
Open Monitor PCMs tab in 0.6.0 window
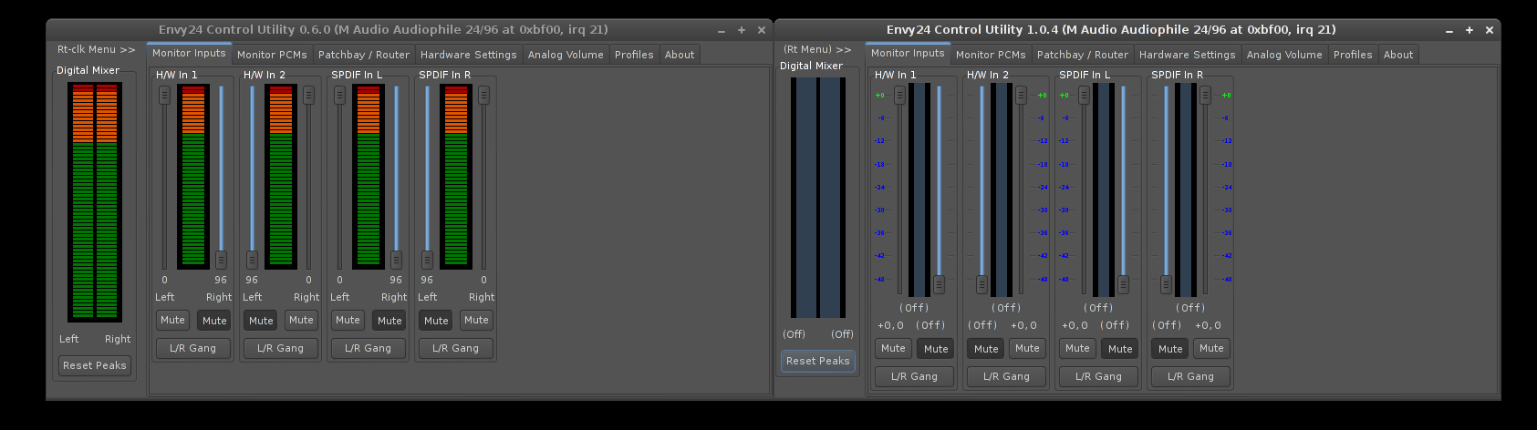(272, 55)
